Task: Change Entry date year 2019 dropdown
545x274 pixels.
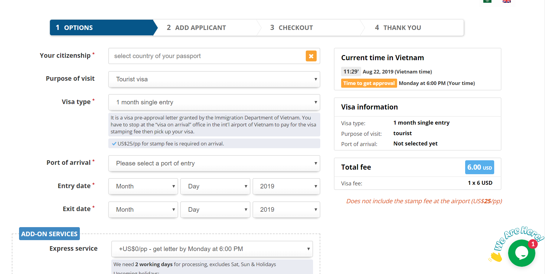Action: (286, 186)
